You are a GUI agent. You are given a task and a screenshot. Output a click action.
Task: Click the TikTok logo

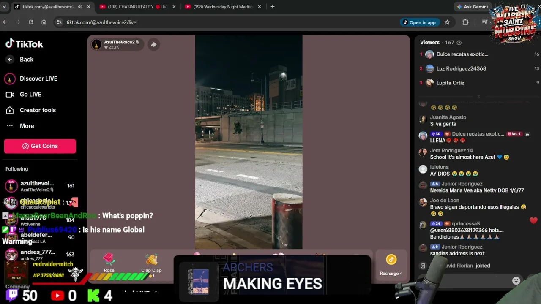[24, 44]
